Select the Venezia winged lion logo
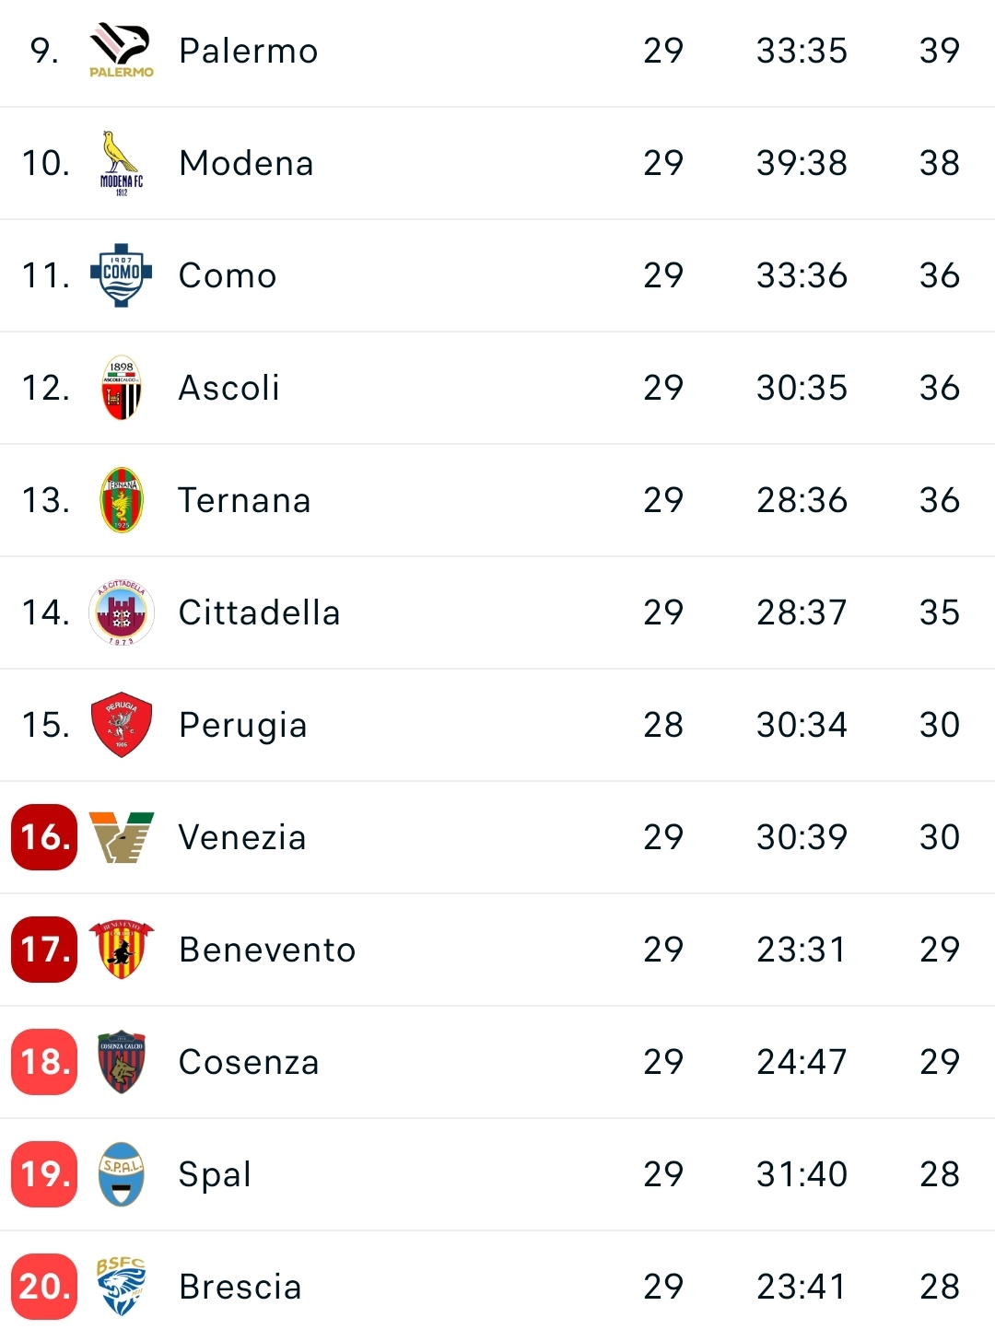The image size is (995, 1341). (x=121, y=837)
